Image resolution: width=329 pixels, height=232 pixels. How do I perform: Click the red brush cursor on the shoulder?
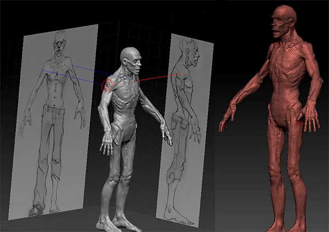[x=107, y=85]
